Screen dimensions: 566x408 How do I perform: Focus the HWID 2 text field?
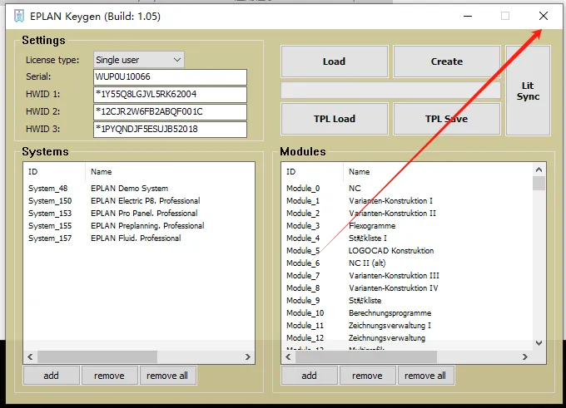(x=170, y=111)
